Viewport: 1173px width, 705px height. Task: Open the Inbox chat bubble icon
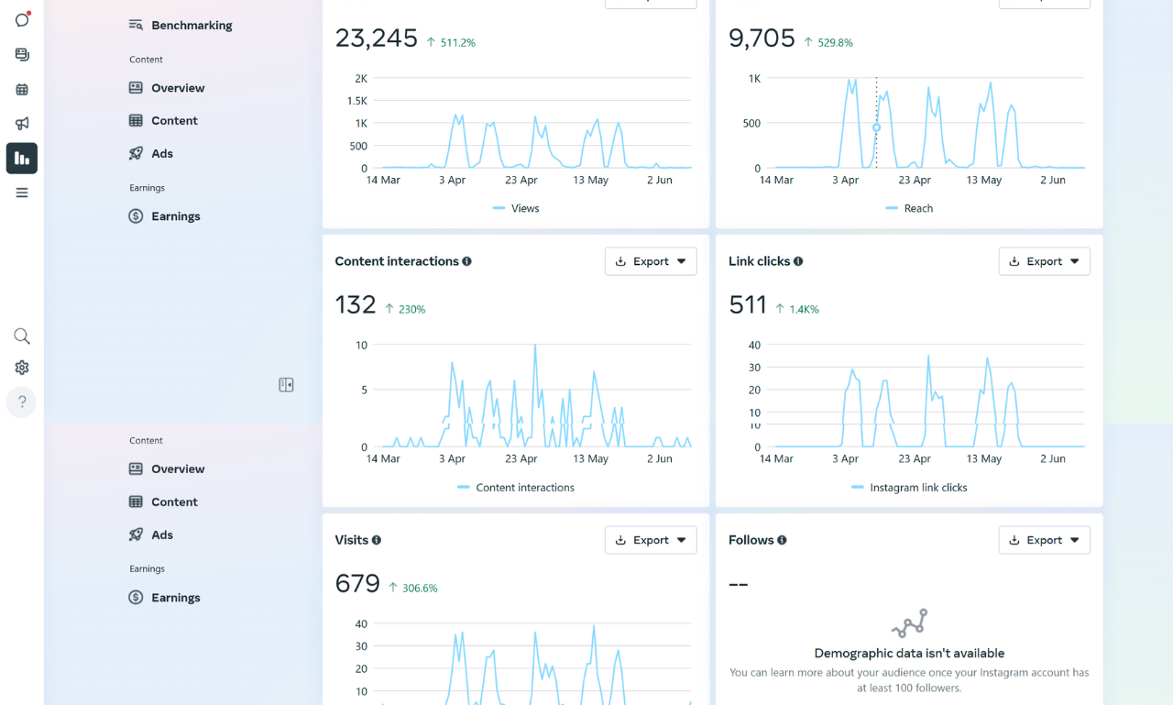[x=22, y=20]
